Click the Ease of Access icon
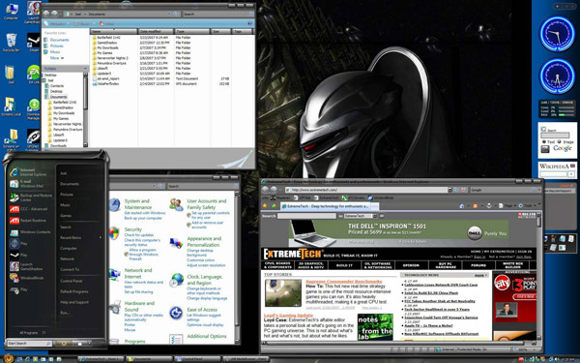 [176, 313]
